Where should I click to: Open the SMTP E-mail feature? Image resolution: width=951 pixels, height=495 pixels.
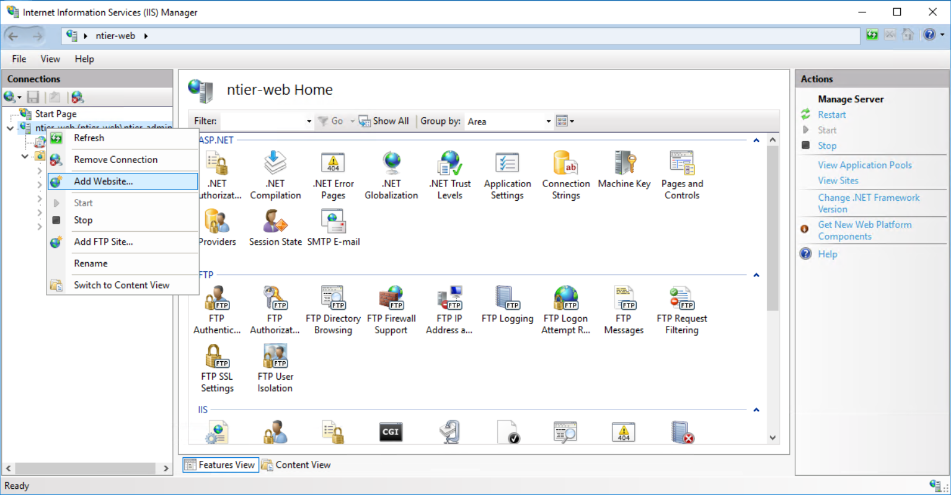click(x=334, y=226)
